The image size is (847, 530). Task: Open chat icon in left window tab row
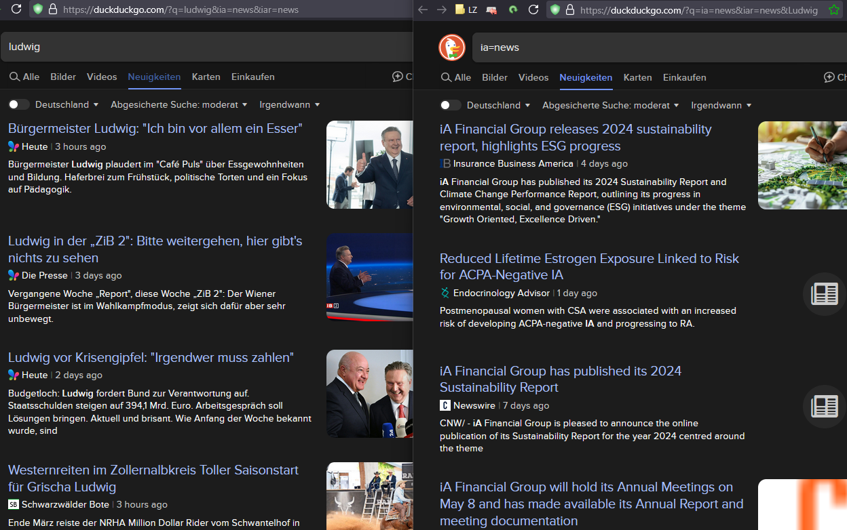point(398,77)
